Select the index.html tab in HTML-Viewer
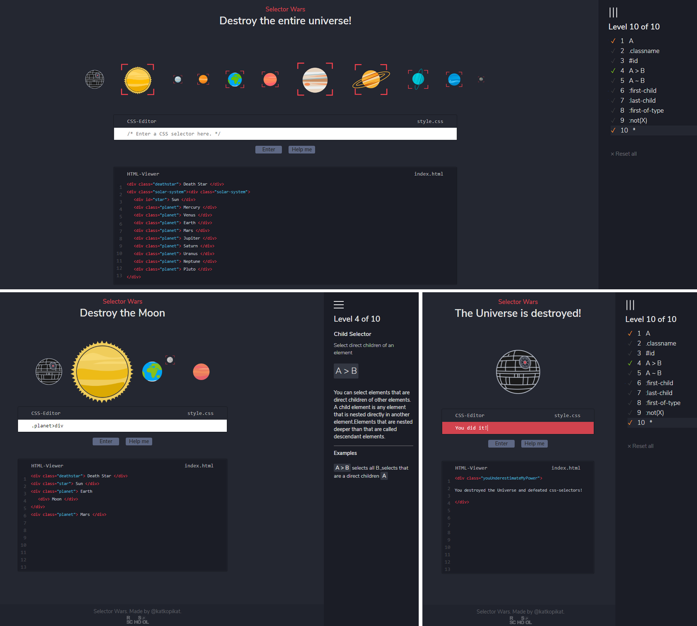 (428, 174)
